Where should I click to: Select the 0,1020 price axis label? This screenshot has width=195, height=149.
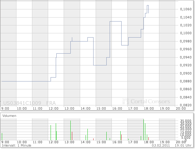pyautogui.click(x=186, y=25)
